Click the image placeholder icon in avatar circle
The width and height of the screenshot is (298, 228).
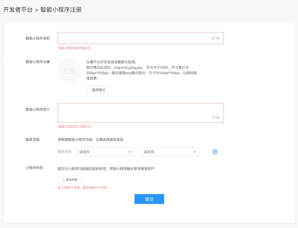(x=69, y=71)
